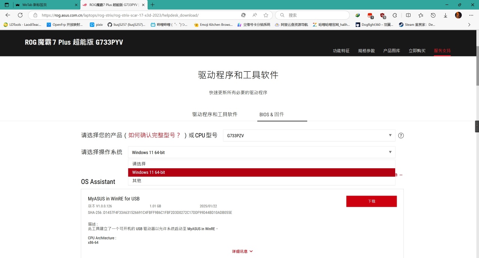Download MyASUS in WinRE for USB
Screen dimensions: 479x258
(x=371, y=201)
